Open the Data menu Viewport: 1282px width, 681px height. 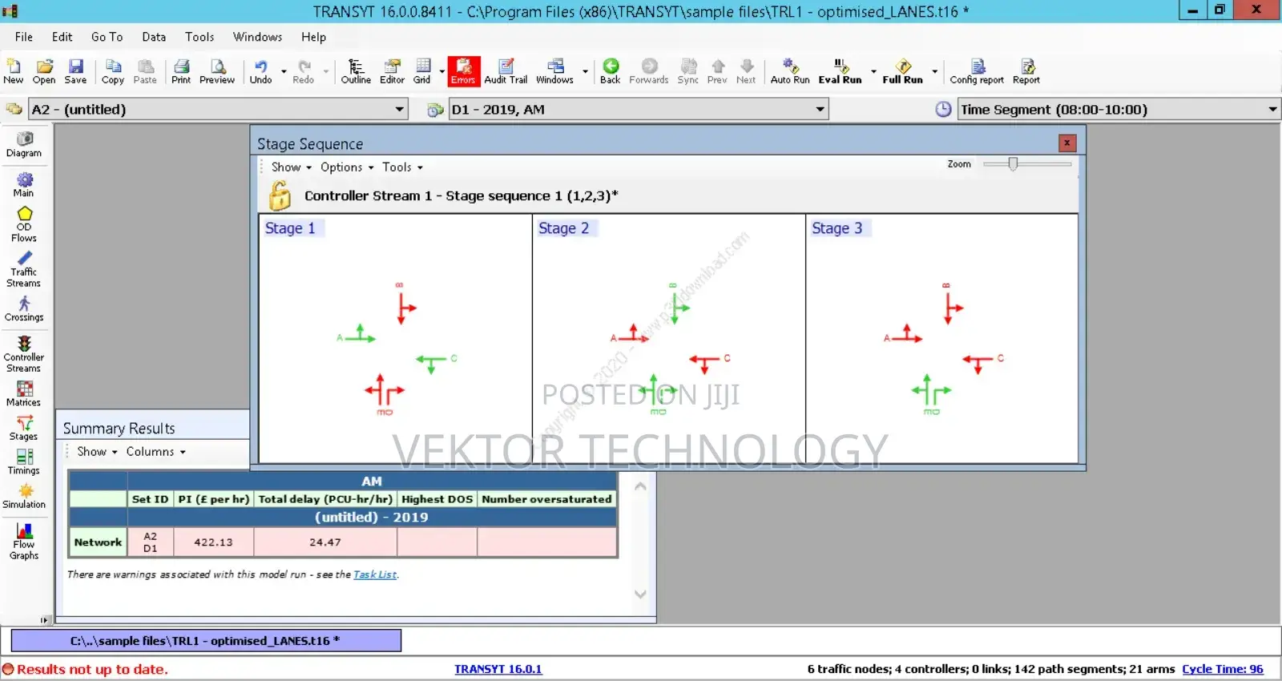point(154,37)
